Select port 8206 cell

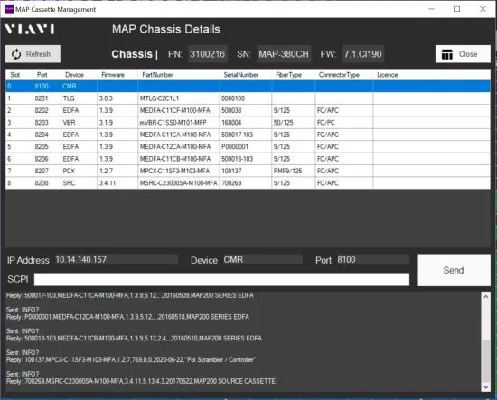click(47, 159)
